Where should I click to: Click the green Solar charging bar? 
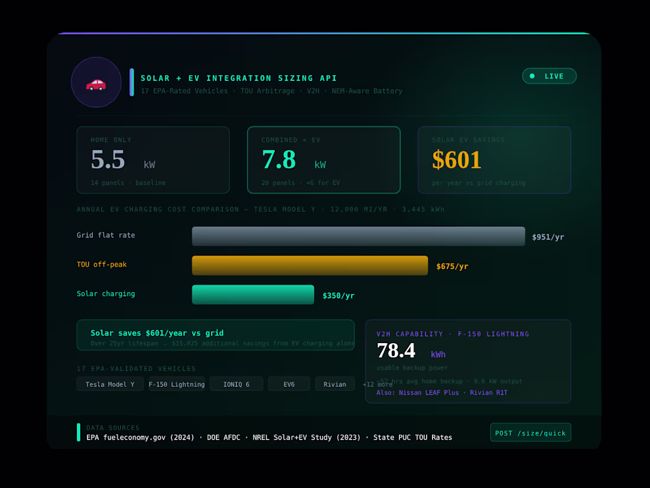tap(253, 295)
